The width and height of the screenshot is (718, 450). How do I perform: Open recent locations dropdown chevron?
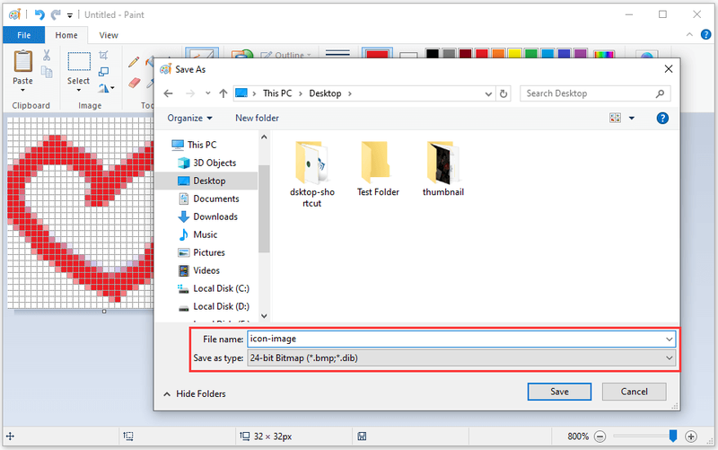point(208,93)
